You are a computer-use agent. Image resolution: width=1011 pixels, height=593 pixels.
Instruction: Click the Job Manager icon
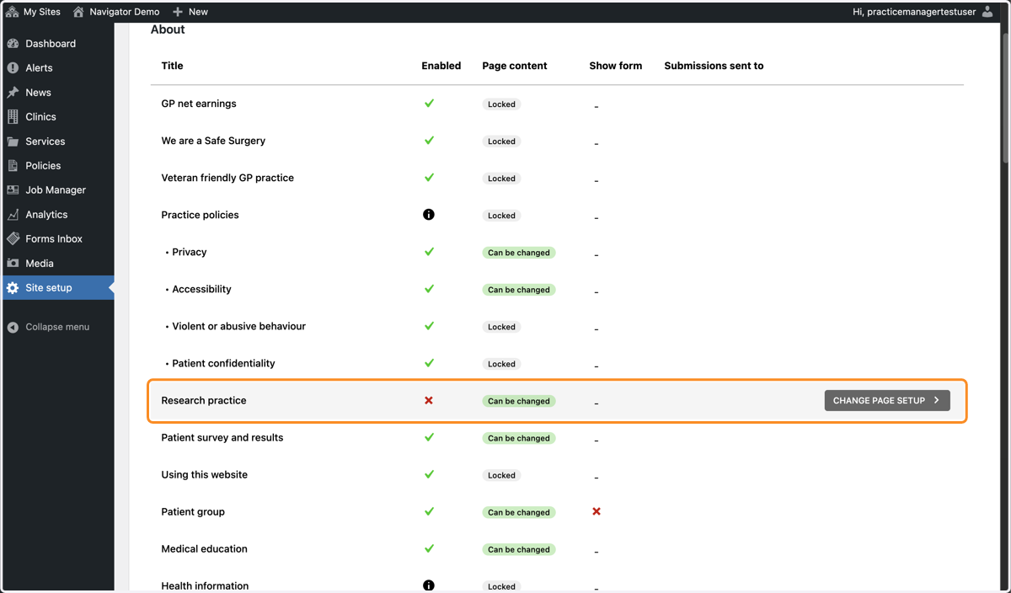pyautogui.click(x=13, y=190)
